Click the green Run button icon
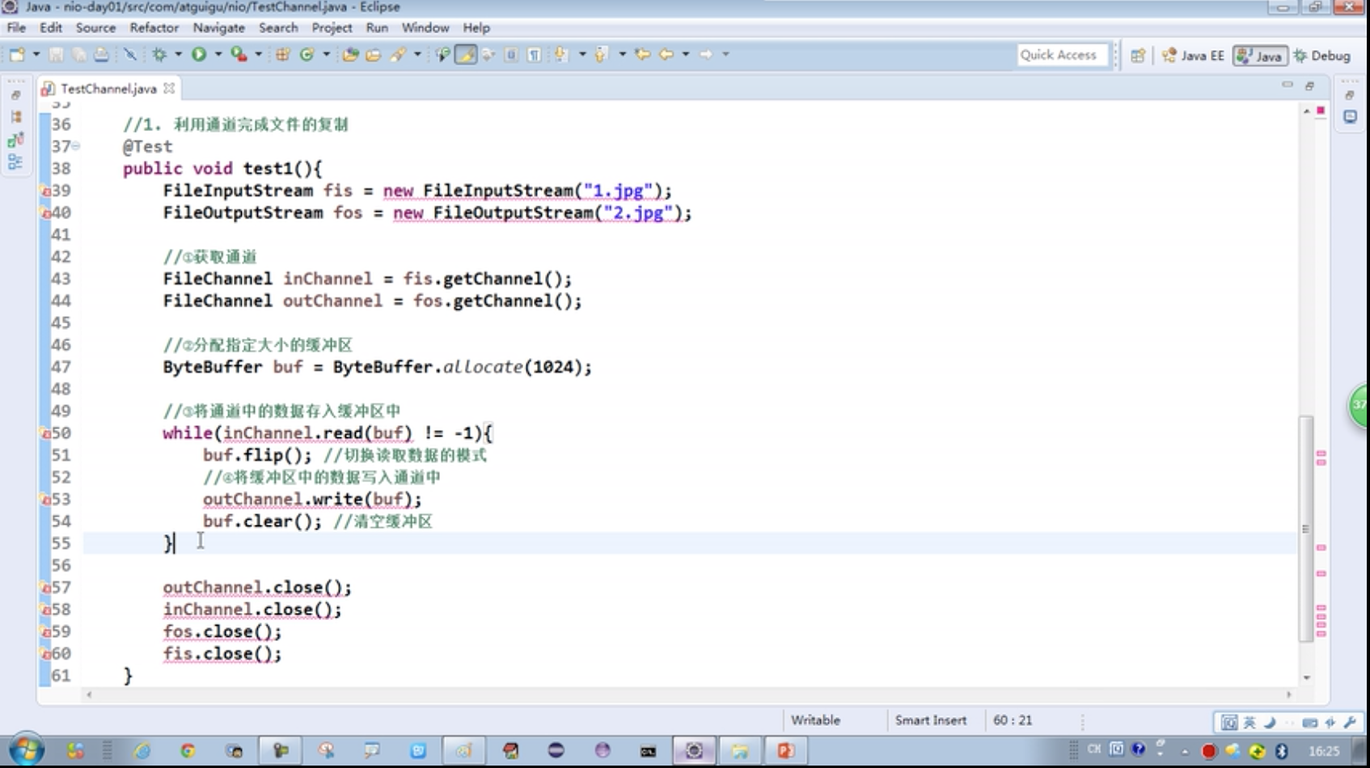 coord(198,54)
